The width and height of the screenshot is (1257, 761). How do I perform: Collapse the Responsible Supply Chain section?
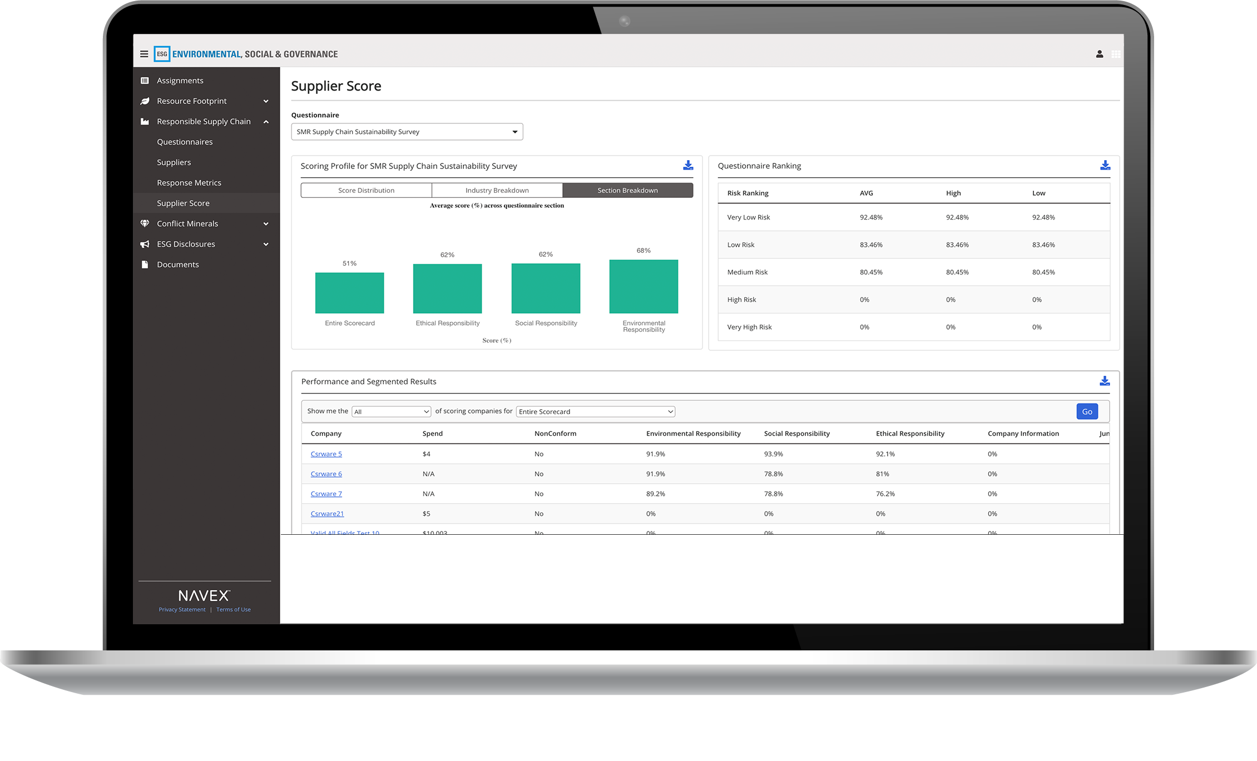click(267, 121)
